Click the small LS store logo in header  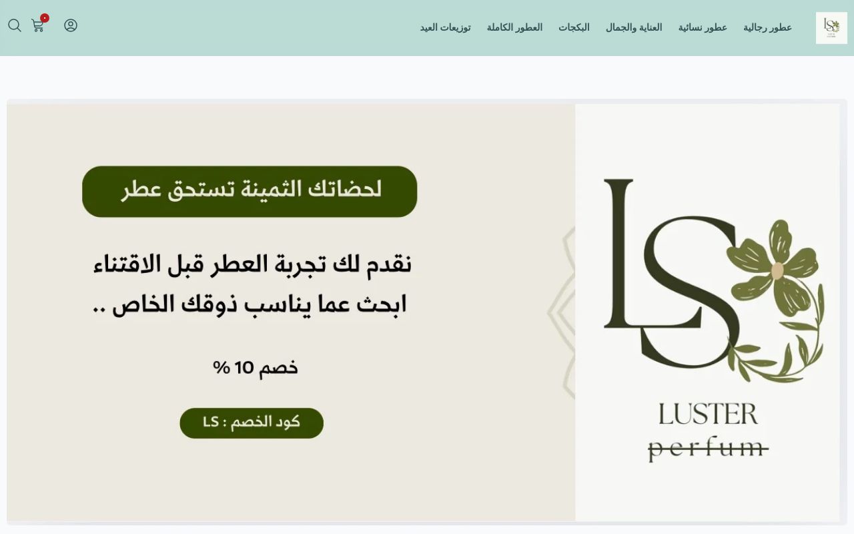[x=831, y=28]
